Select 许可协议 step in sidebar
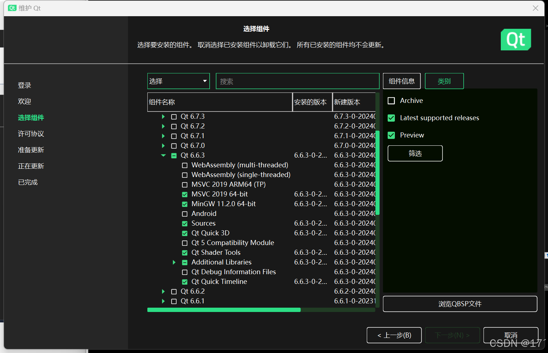548x353 pixels. tap(31, 134)
